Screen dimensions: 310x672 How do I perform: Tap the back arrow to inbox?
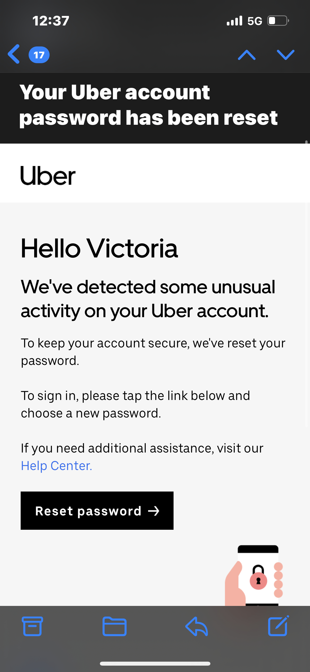14,54
